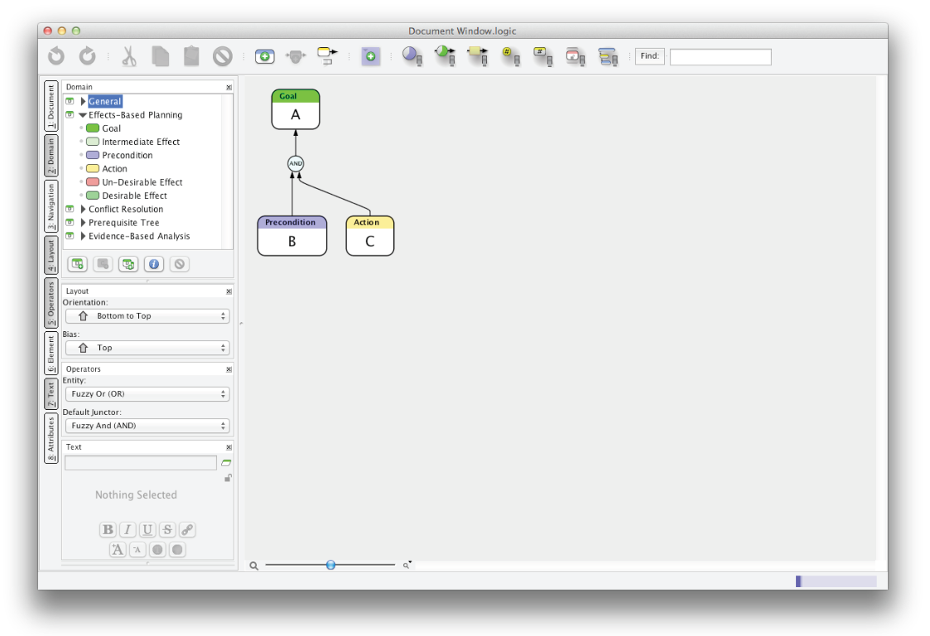Click the Redo arrow in toolbar
This screenshot has height=636, width=930.
pos(87,56)
